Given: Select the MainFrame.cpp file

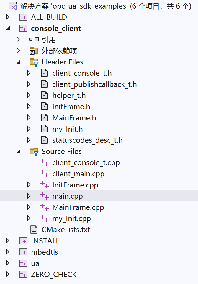Looking at the screenshot, I should pos(78,207).
